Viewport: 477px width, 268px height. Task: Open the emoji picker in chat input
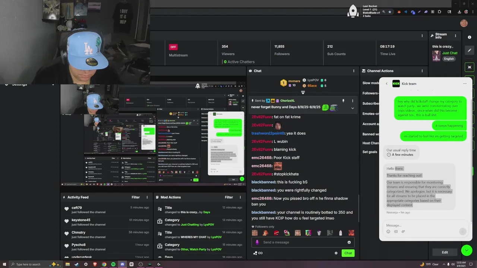tap(349, 242)
